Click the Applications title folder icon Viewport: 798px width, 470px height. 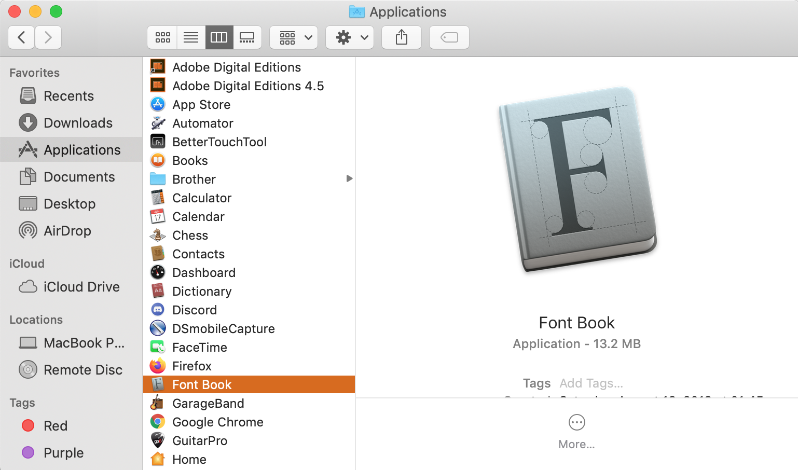(x=356, y=11)
